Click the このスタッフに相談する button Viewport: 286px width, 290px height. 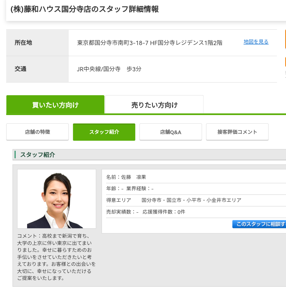(x=259, y=224)
